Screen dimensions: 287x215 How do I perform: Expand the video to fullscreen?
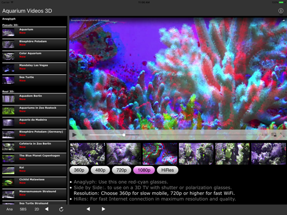(x=282, y=135)
